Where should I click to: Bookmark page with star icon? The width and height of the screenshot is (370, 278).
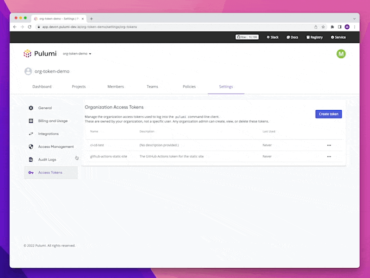tap(323, 27)
